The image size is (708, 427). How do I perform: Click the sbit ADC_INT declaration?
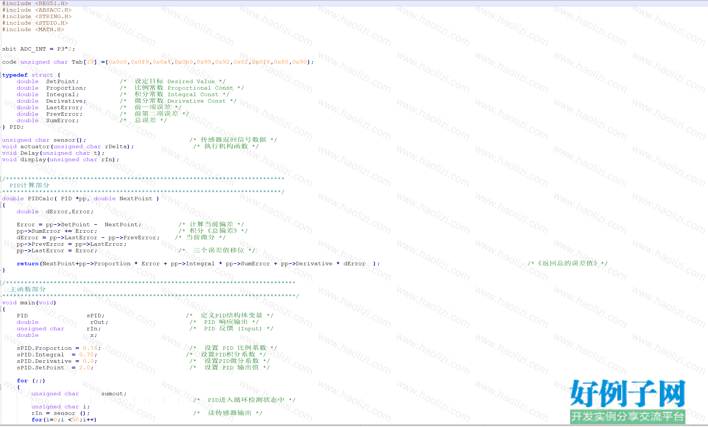(38, 49)
